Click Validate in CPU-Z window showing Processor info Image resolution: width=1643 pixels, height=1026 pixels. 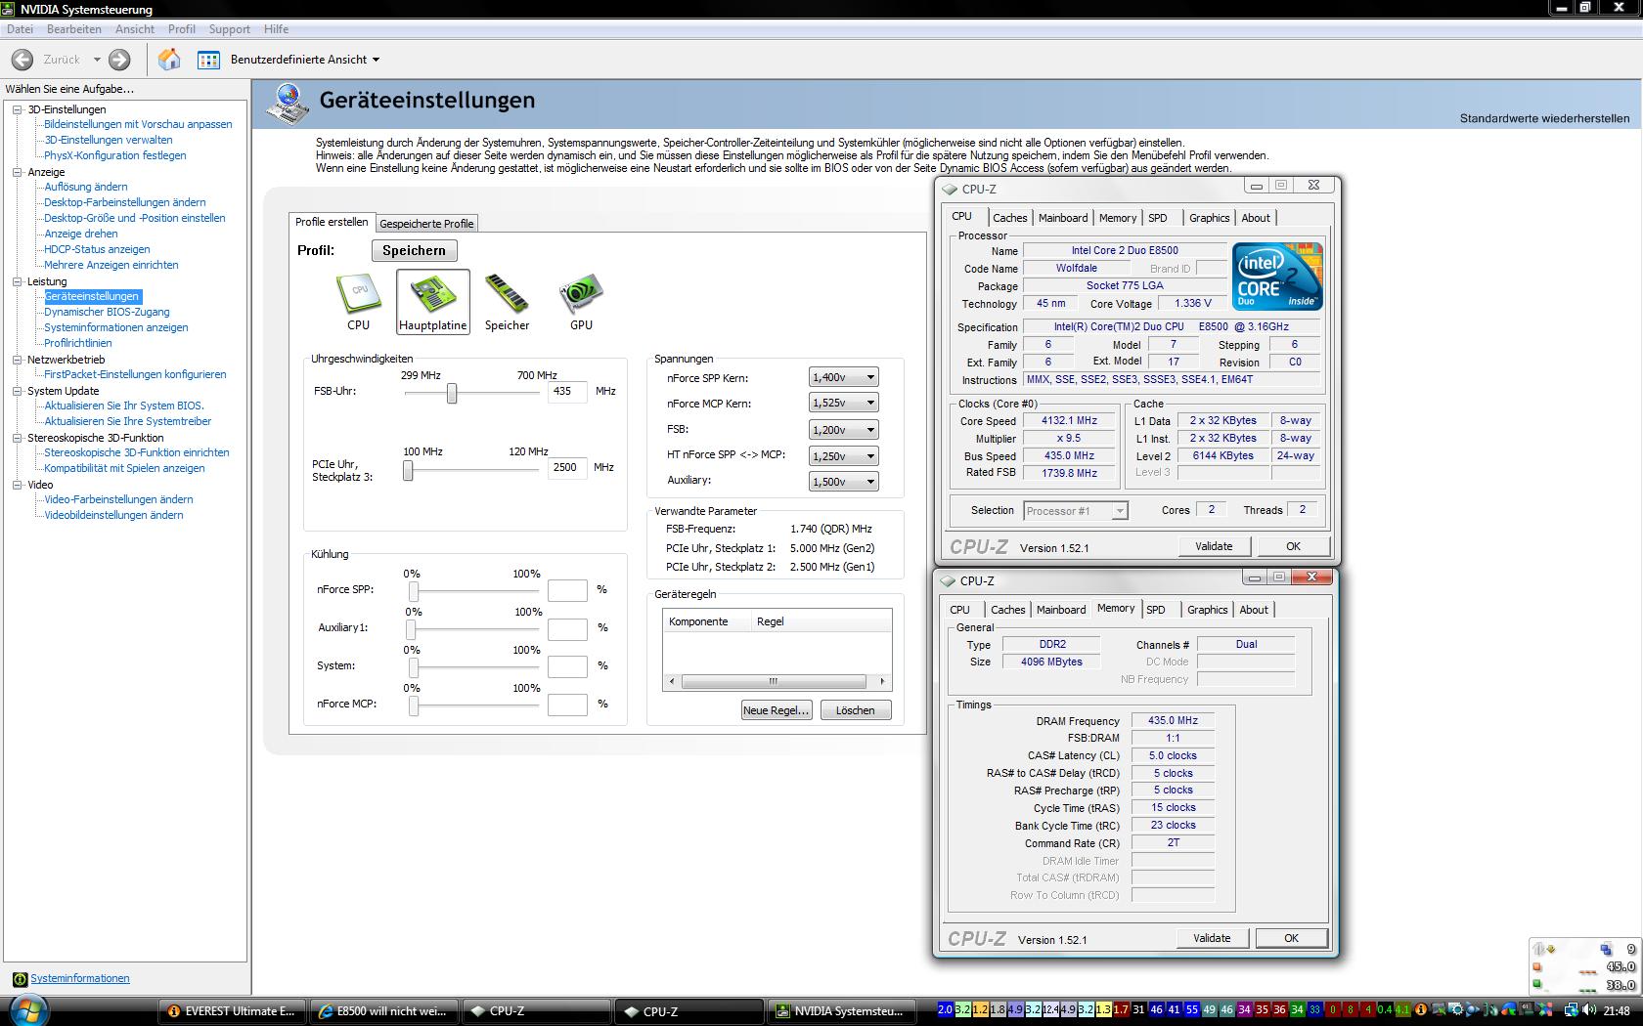1214,546
